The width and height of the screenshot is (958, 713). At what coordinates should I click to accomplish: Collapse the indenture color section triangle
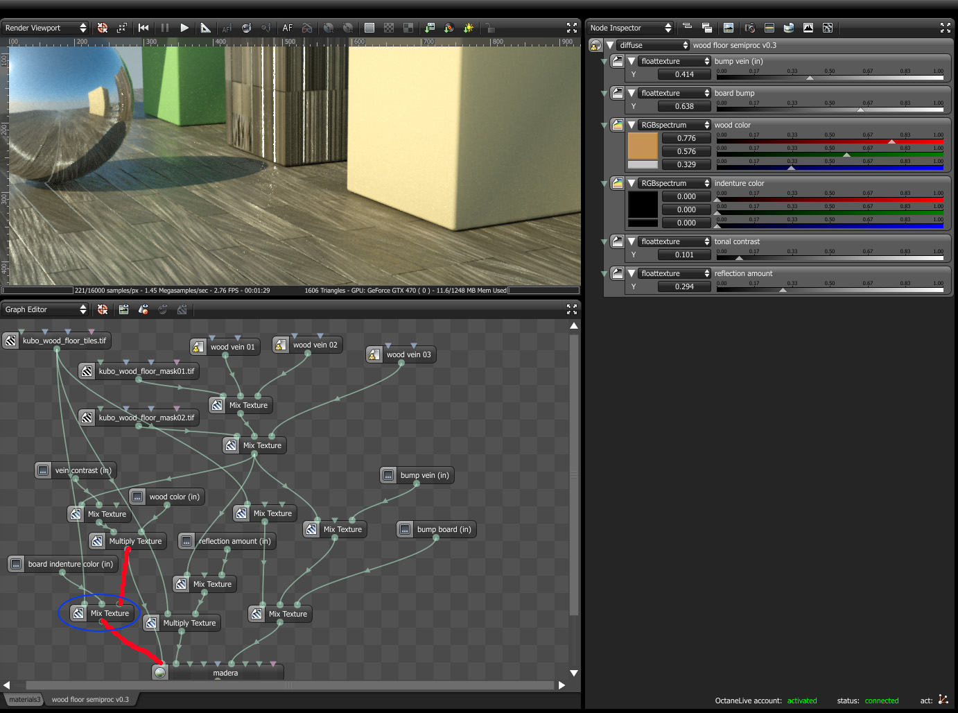pos(632,183)
